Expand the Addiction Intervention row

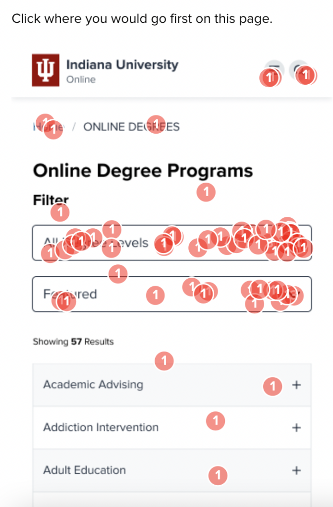[x=172, y=427]
